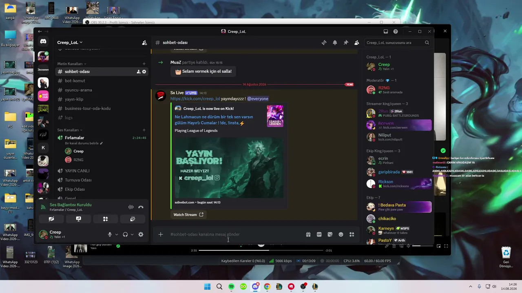Start an activity from voice panel
The height and width of the screenshot is (293, 522).
105,219
